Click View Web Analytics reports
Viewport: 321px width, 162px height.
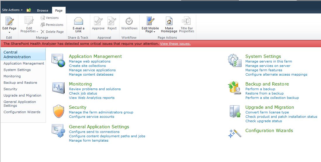click(92, 98)
